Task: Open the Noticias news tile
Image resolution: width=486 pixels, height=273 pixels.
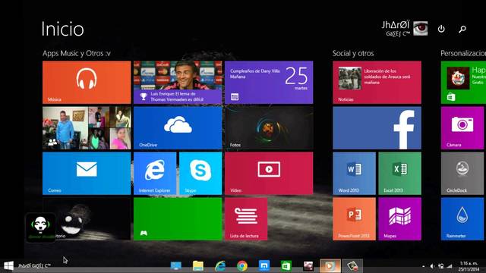Action: [x=377, y=83]
